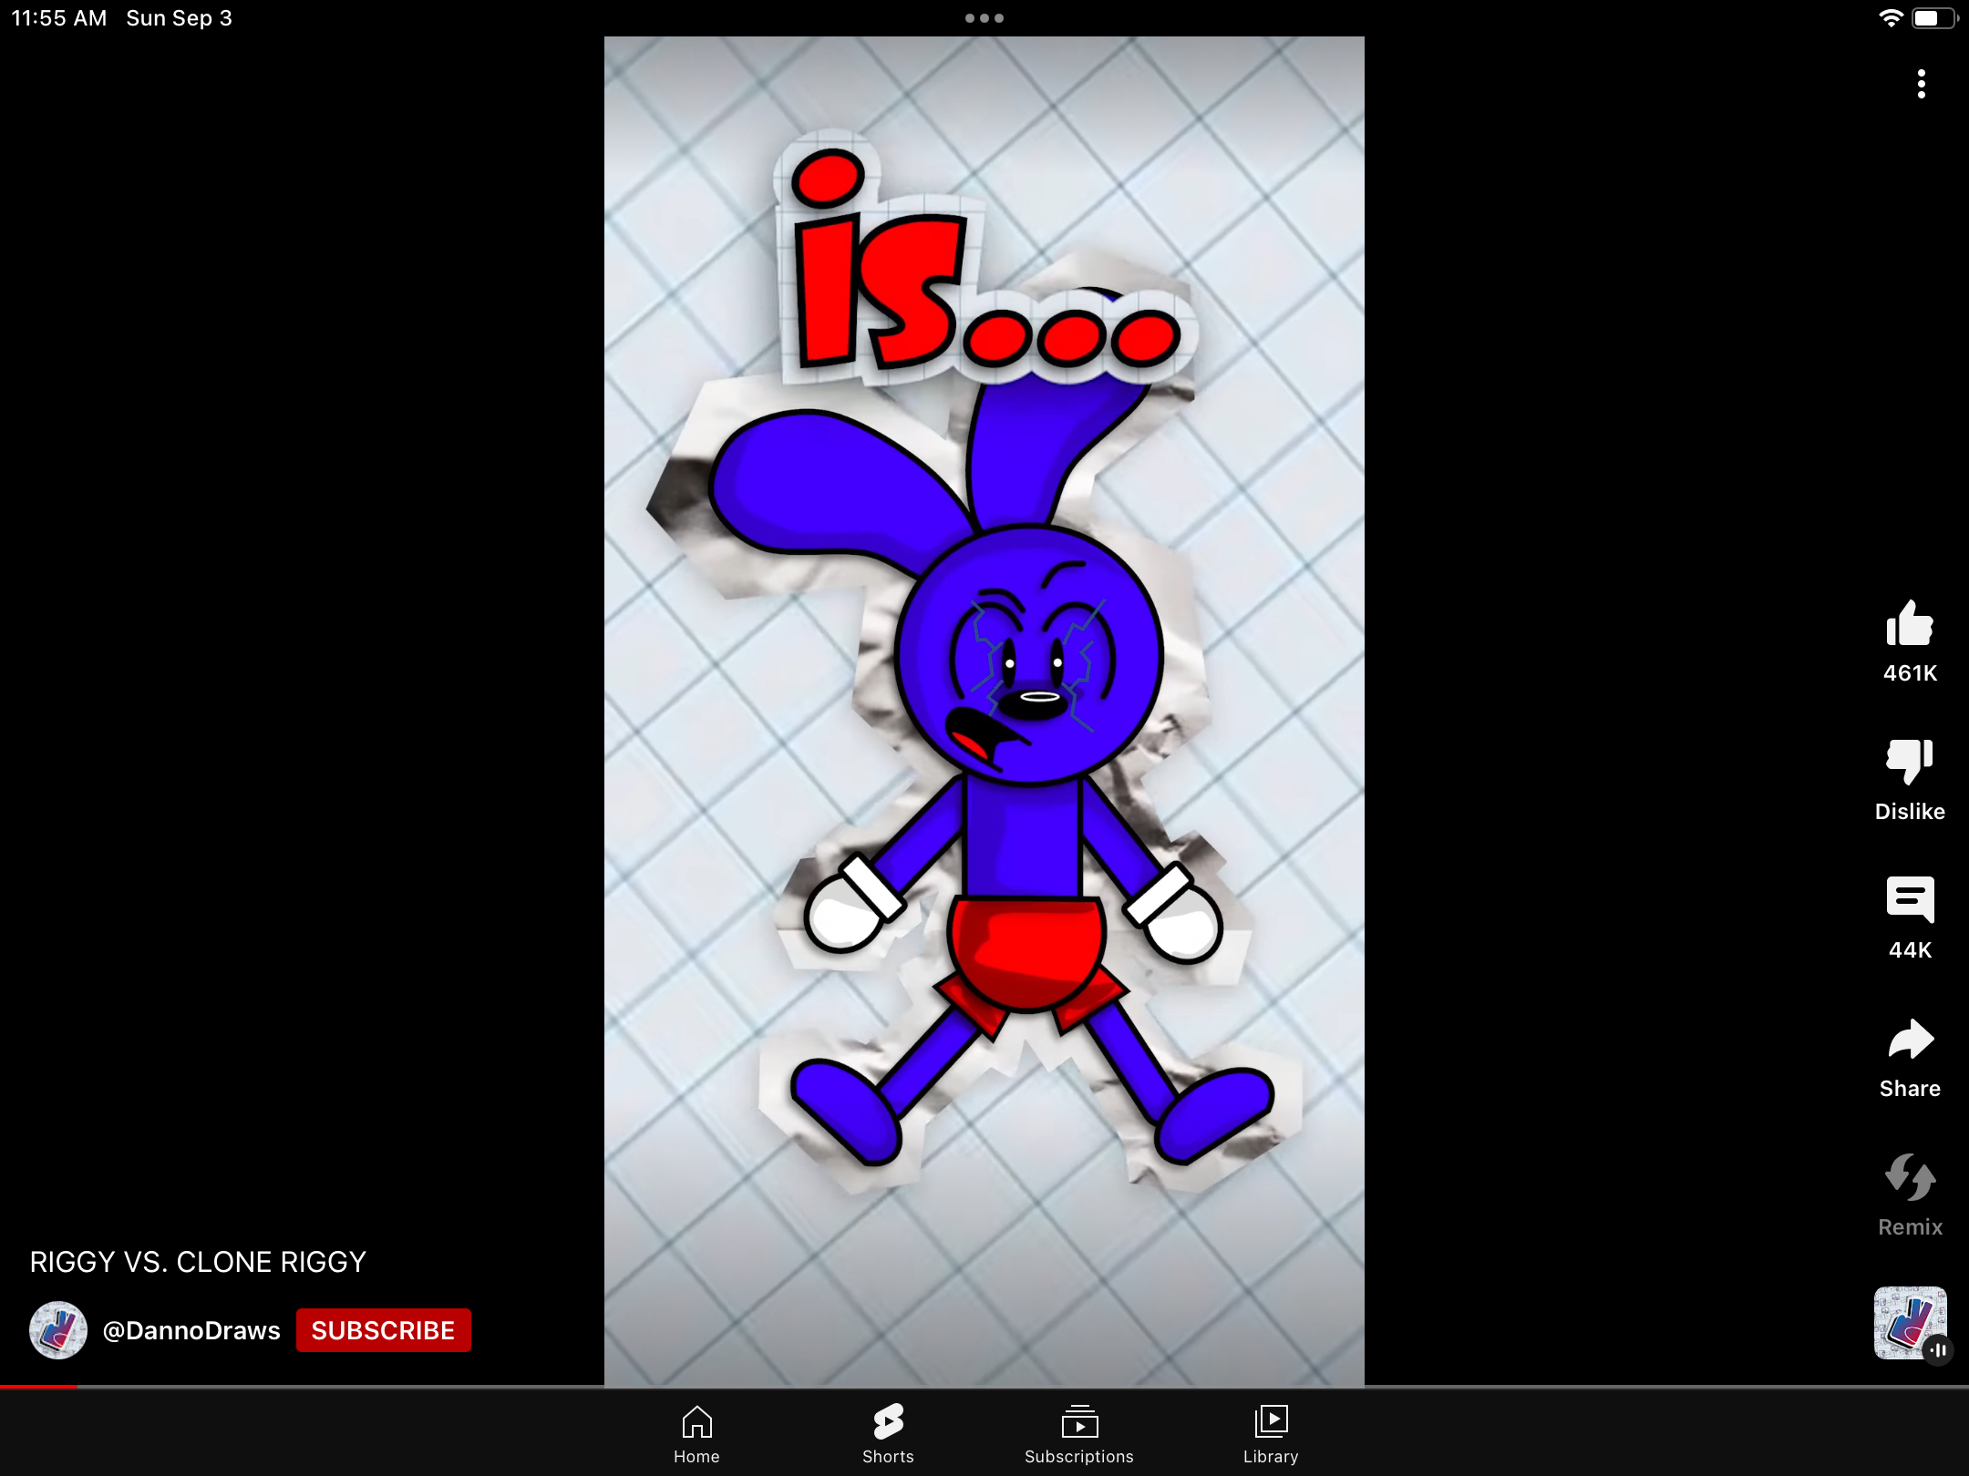Open the 44K comments section

(1910, 900)
